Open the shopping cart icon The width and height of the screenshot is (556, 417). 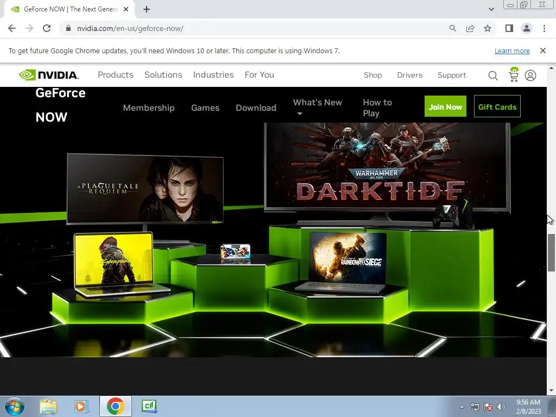[x=514, y=75]
